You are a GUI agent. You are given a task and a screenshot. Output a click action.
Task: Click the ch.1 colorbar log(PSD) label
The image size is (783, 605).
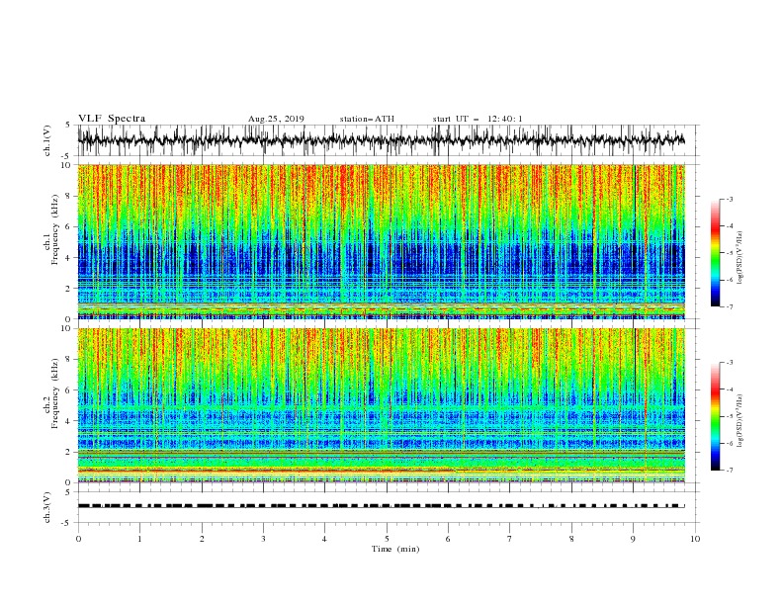tap(739, 258)
